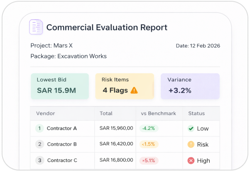Screen dimensions: 250x173
Task: Select the Variance +3.2% card
Action: point(190,86)
